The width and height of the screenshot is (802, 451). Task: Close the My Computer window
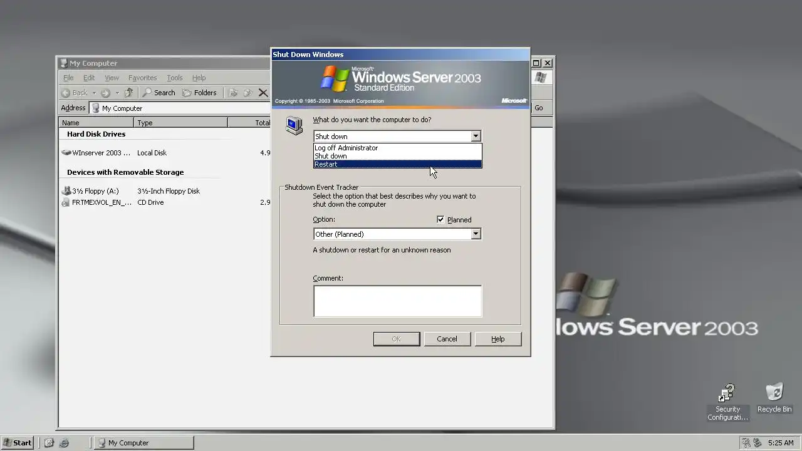coord(548,63)
